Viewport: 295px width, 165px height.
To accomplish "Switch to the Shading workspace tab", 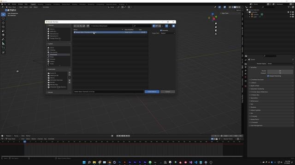I will (x=75, y=4).
